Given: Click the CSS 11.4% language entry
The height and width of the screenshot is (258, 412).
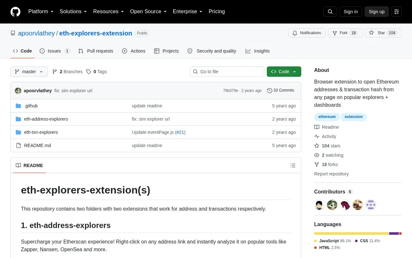Looking at the screenshot, I should [368, 241].
